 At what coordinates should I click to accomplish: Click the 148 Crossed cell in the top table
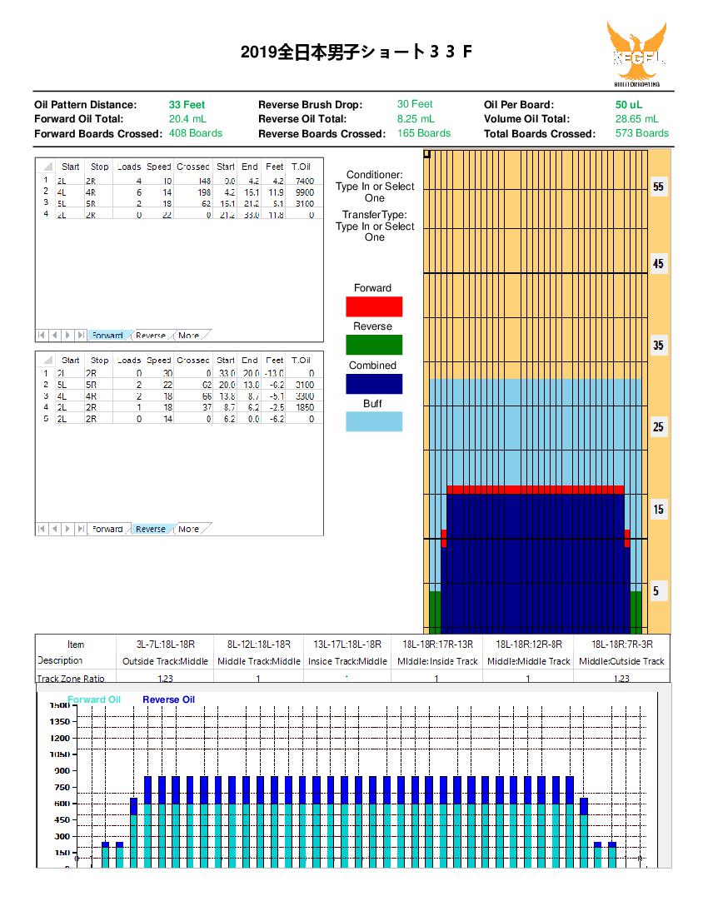193,181
